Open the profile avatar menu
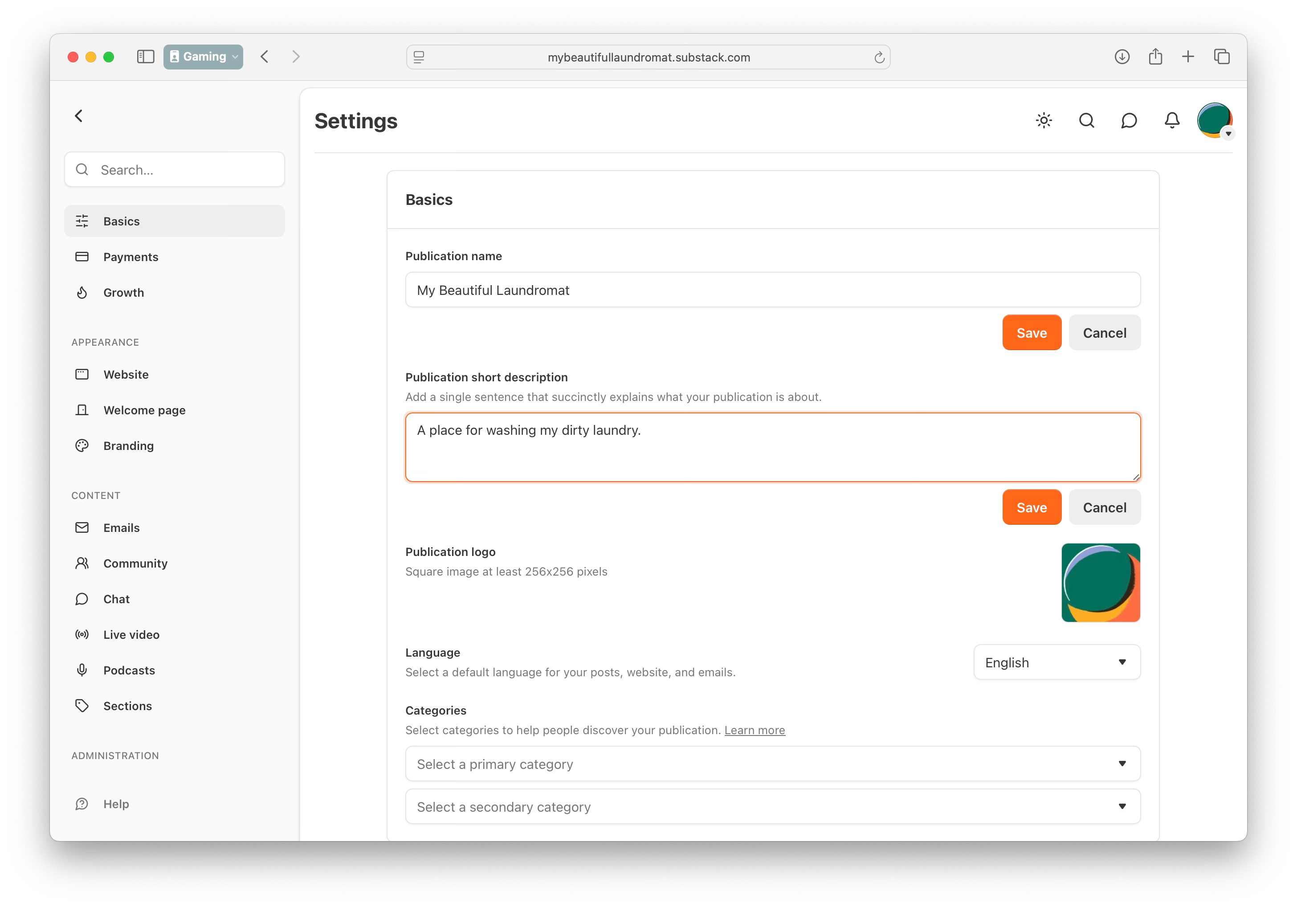The height and width of the screenshot is (907, 1297). tap(1215, 120)
